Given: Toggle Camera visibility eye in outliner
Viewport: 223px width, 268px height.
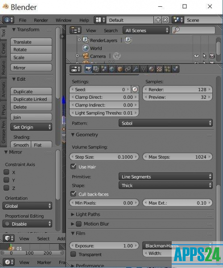Looking at the screenshot, I should click(x=197, y=56).
